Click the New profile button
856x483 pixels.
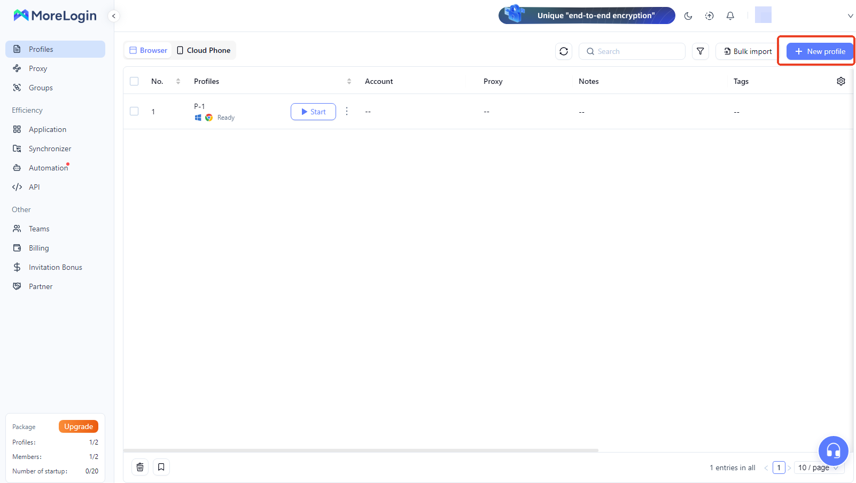click(x=820, y=51)
